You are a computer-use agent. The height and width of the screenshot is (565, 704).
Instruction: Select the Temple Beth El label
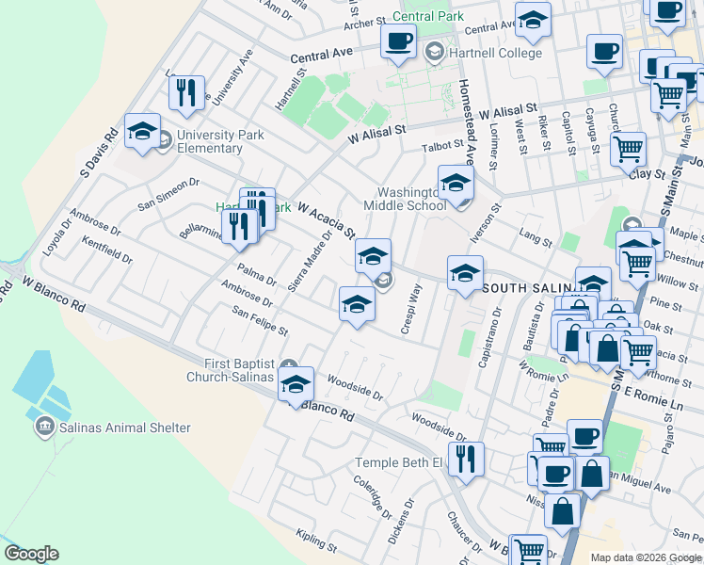pos(399,462)
